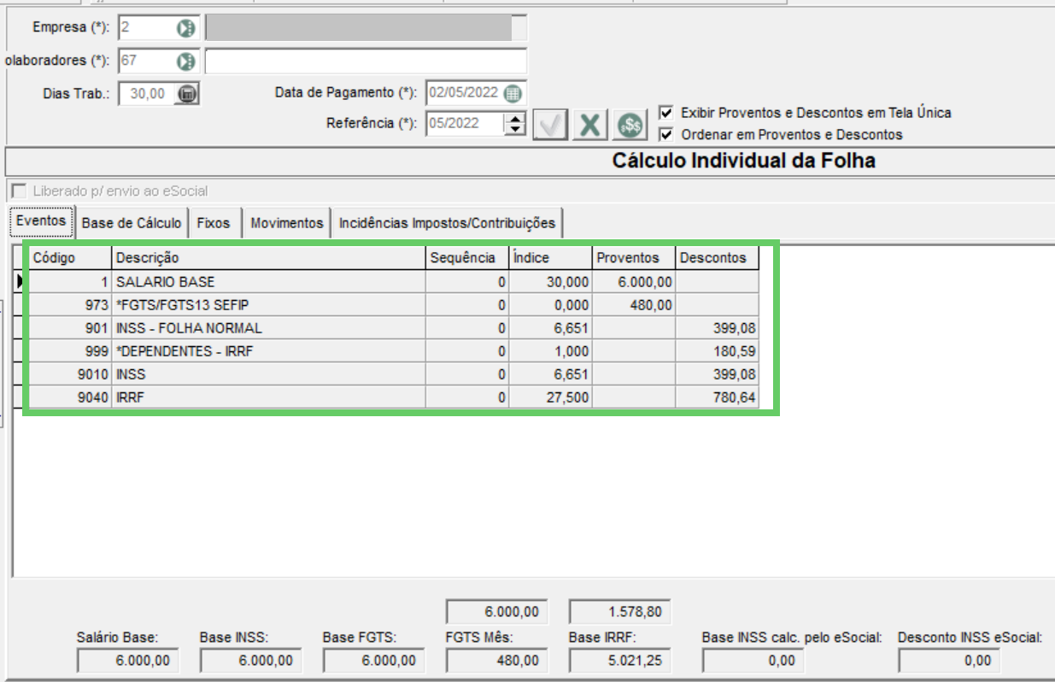
Task: Open the Fixos tab
Action: pyautogui.click(x=214, y=223)
